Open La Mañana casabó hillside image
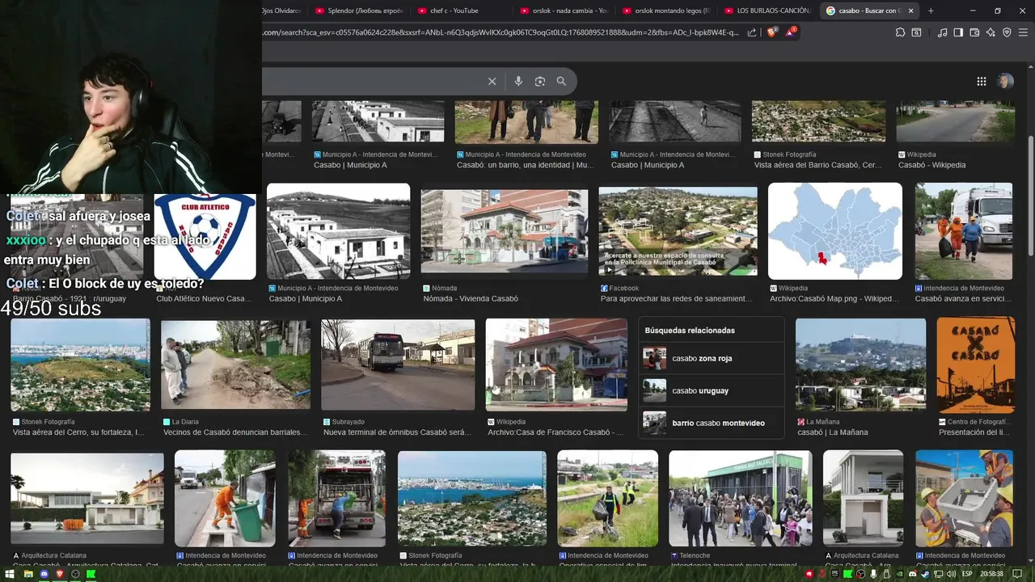Viewport: 1035px width, 582px height. [x=860, y=365]
